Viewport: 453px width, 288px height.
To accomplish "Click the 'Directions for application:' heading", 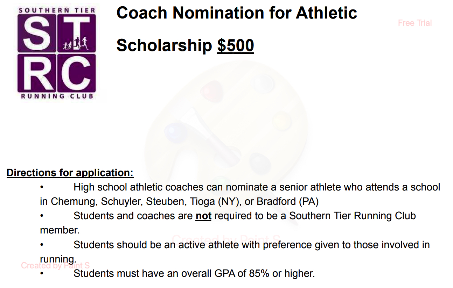I will coord(70,173).
